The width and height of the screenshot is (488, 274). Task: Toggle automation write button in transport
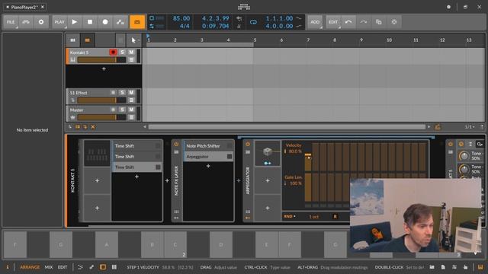coord(120,22)
